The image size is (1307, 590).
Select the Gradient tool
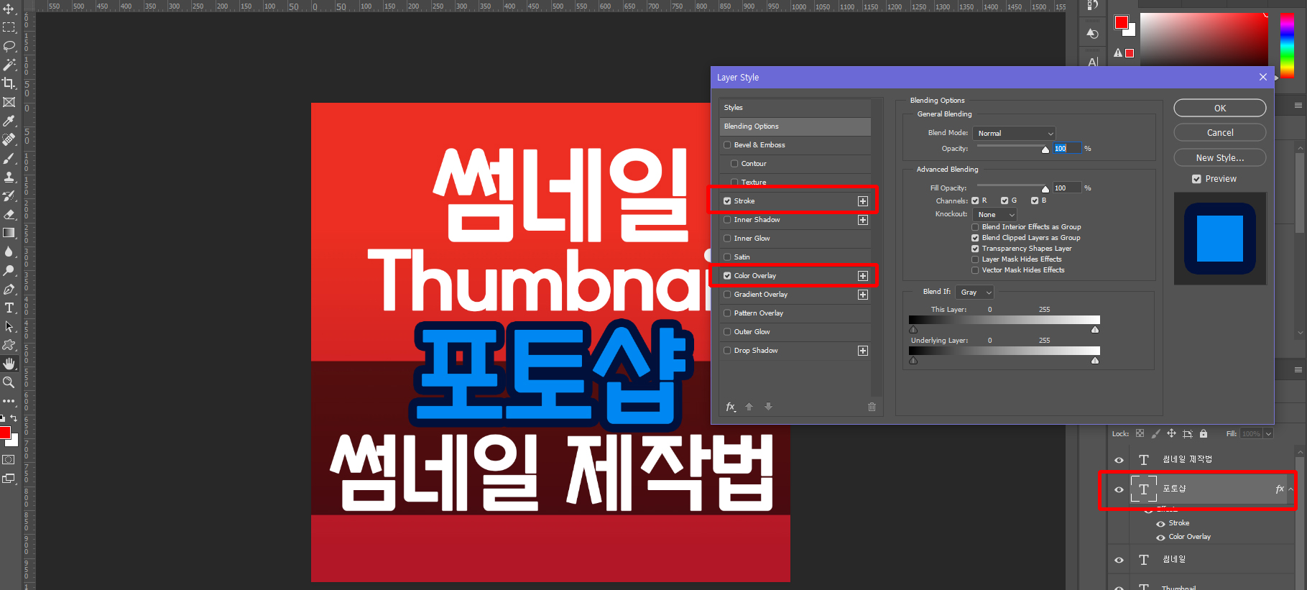pos(9,233)
